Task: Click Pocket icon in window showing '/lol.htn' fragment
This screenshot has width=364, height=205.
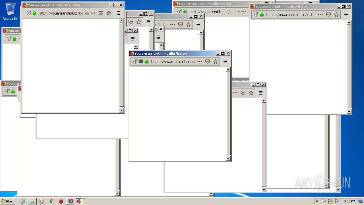Action: (181, 24)
